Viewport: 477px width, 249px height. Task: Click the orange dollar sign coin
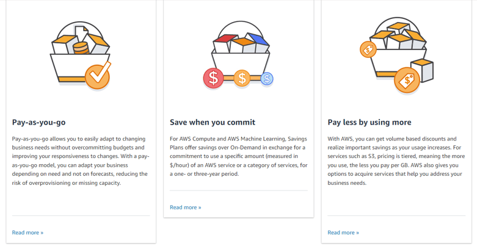[x=242, y=78]
